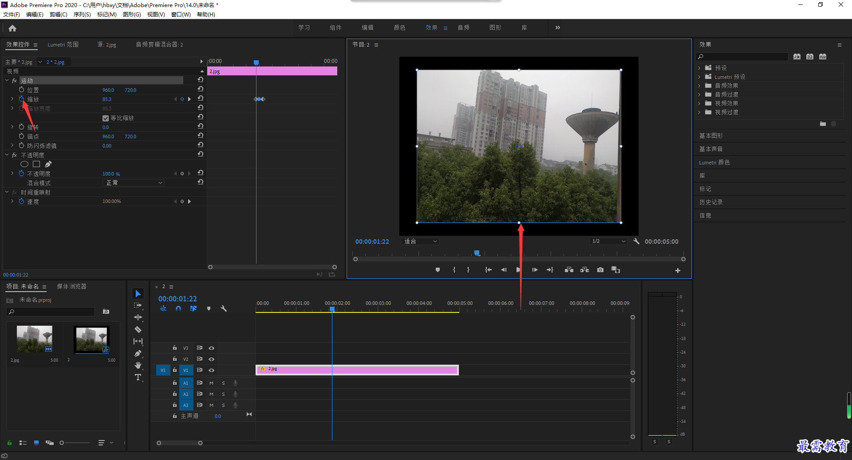This screenshot has height=460, width=852.
Task: Click Export Frame camera icon
Action: (600, 270)
